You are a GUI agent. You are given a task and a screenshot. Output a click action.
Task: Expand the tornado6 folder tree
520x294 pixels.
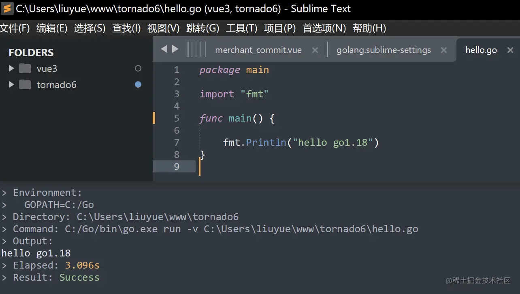pyautogui.click(x=11, y=85)
